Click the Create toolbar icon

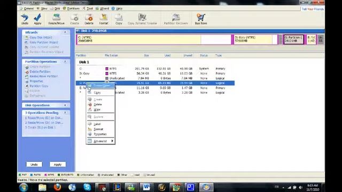click(74, 19)
